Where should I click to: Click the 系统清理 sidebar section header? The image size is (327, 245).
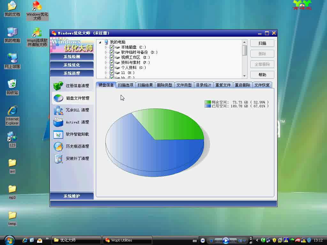[x=72, y=73]
